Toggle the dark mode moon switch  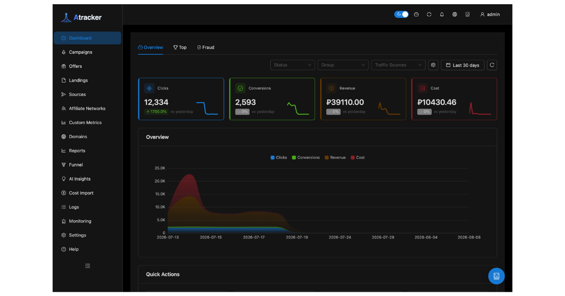pos(401,15)
